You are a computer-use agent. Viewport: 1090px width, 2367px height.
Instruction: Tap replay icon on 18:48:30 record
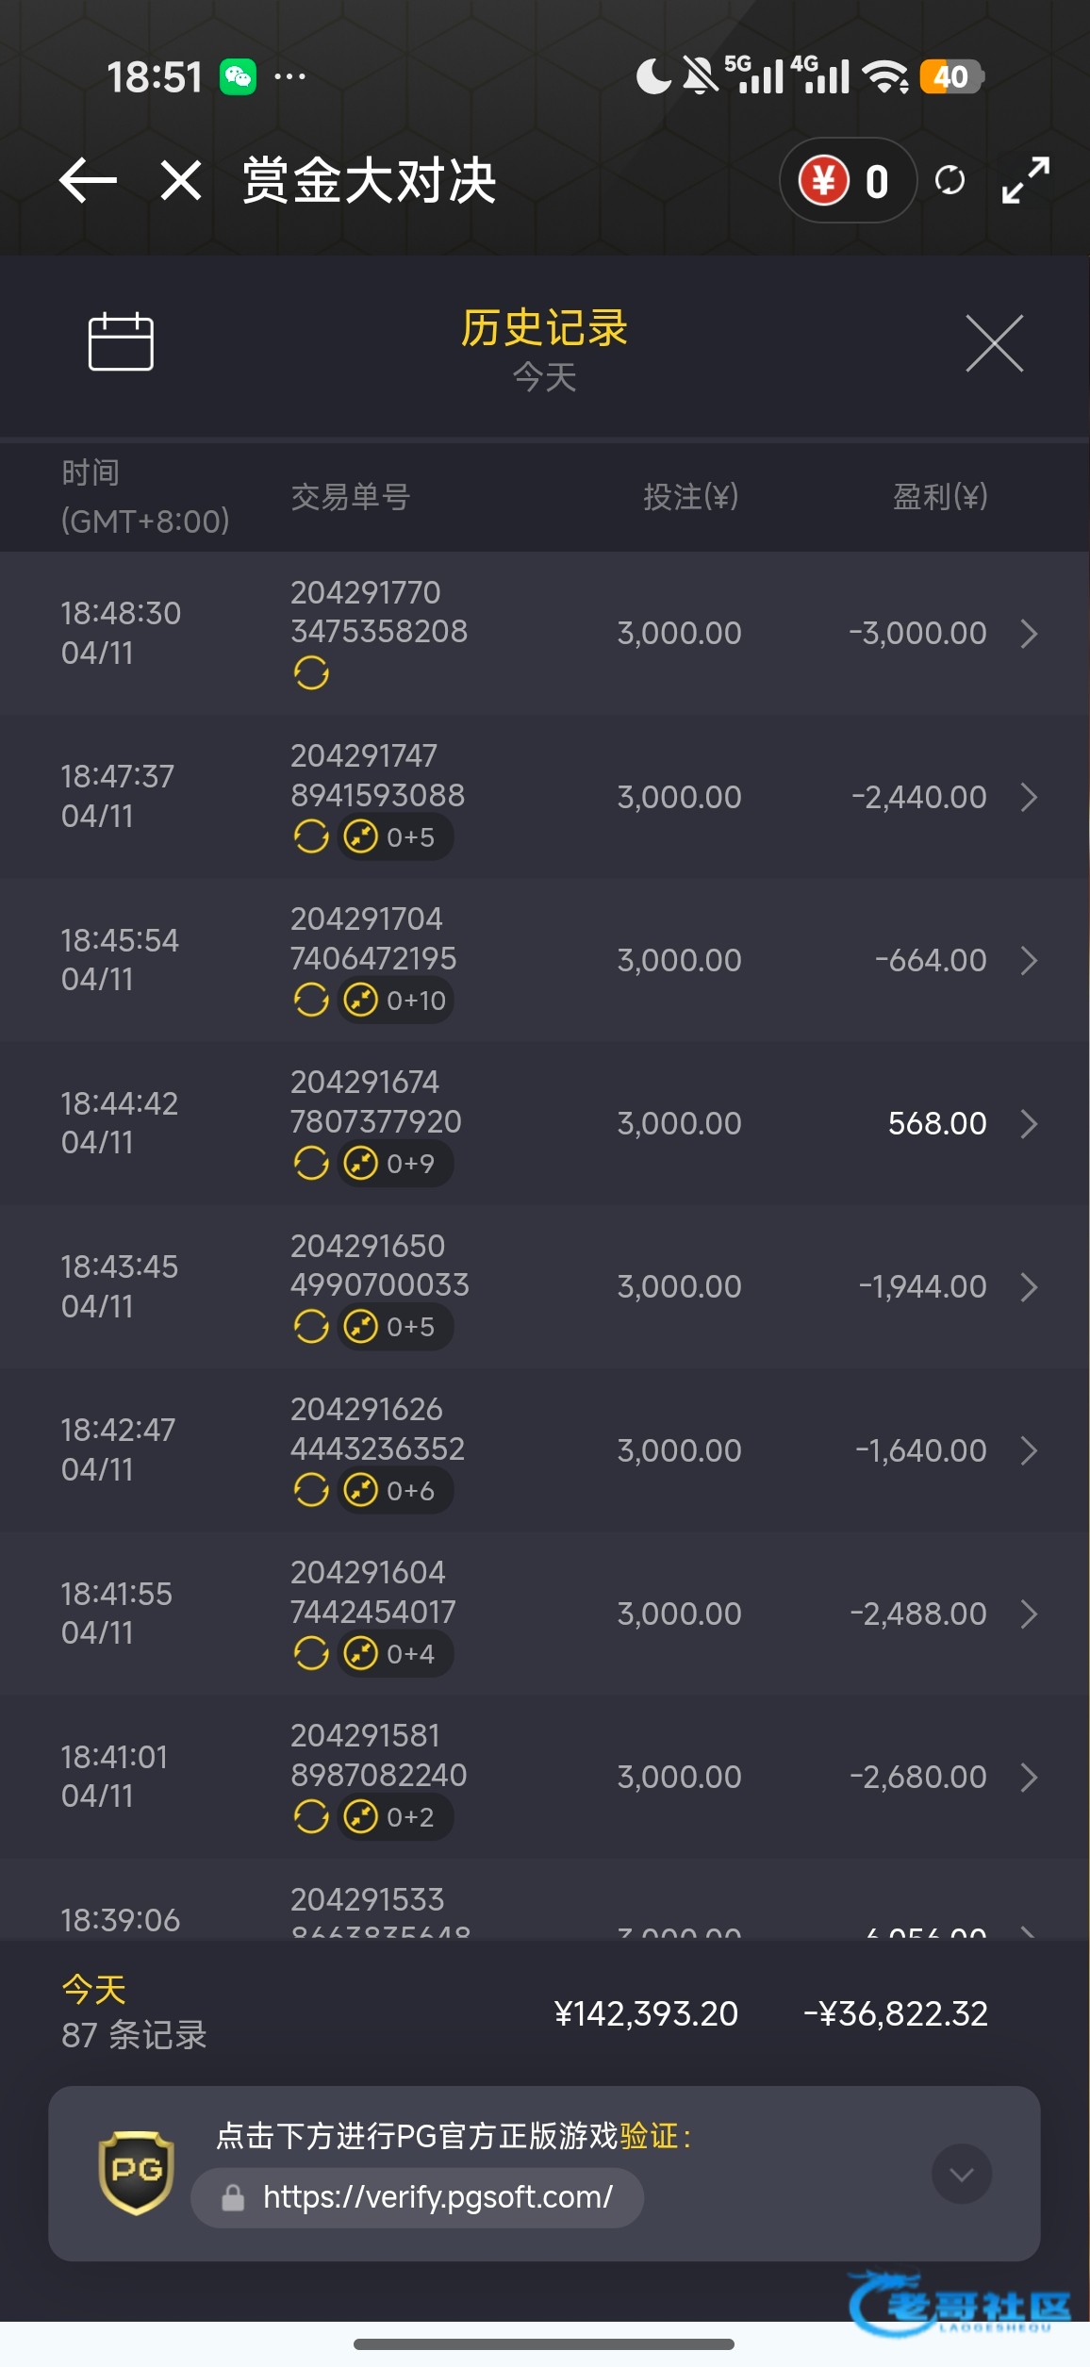(311, 673)
